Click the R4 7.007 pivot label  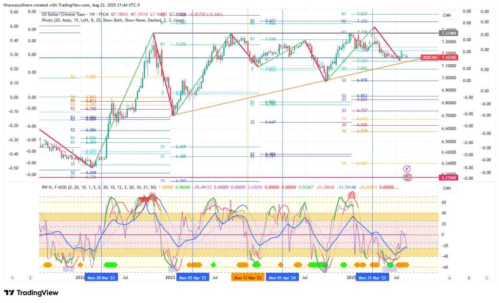pos(83,76)
